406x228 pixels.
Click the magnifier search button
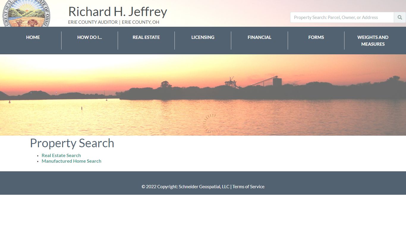pyautogui.click(x=400, y=18)
